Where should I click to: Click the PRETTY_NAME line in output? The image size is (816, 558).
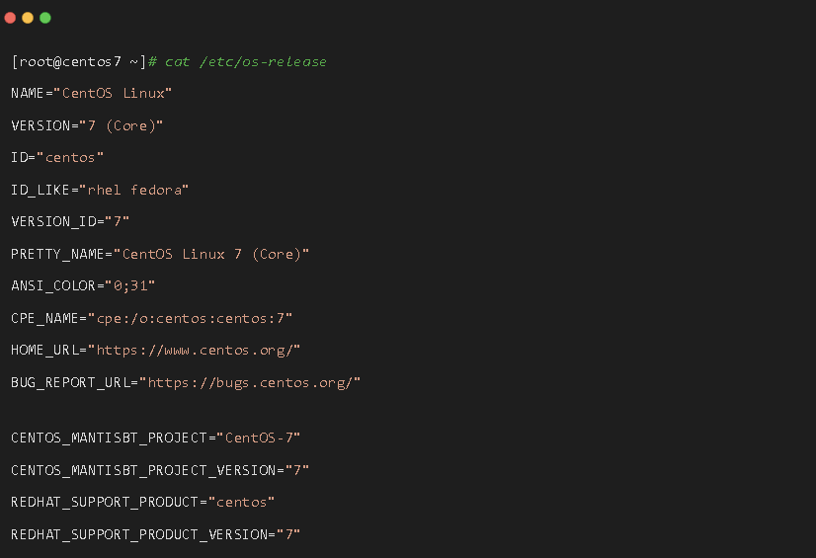tap(160, 254)
